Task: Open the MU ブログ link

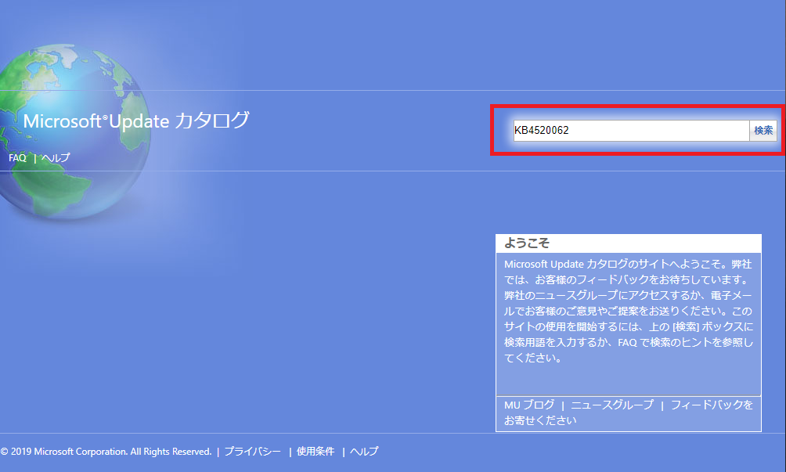Action: click(x=529, y=405)
